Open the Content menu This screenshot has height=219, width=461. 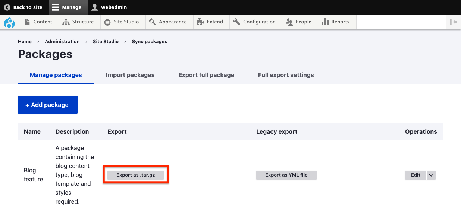click(x=38, y=22)
